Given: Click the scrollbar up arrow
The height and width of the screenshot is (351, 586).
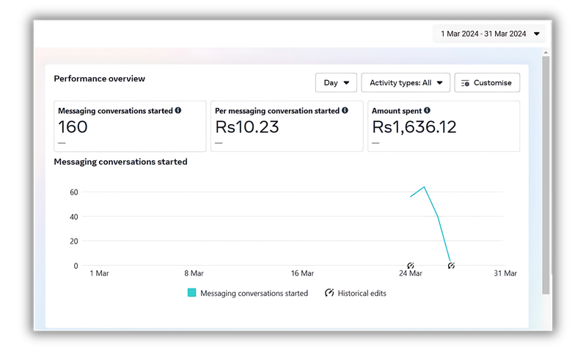Looking at the screenshot, I should coord(546,53).
